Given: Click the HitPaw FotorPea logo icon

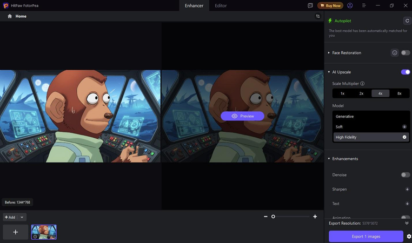Looking at the screenshot, I should tap(5, 5).
